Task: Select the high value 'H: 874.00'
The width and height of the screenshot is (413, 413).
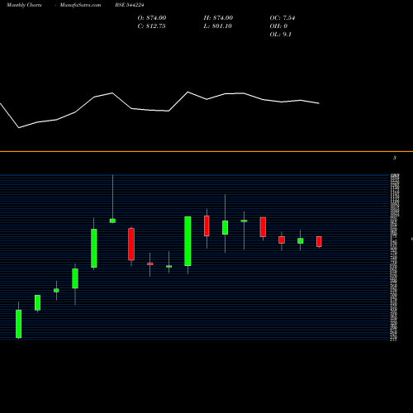Action: 218,18
